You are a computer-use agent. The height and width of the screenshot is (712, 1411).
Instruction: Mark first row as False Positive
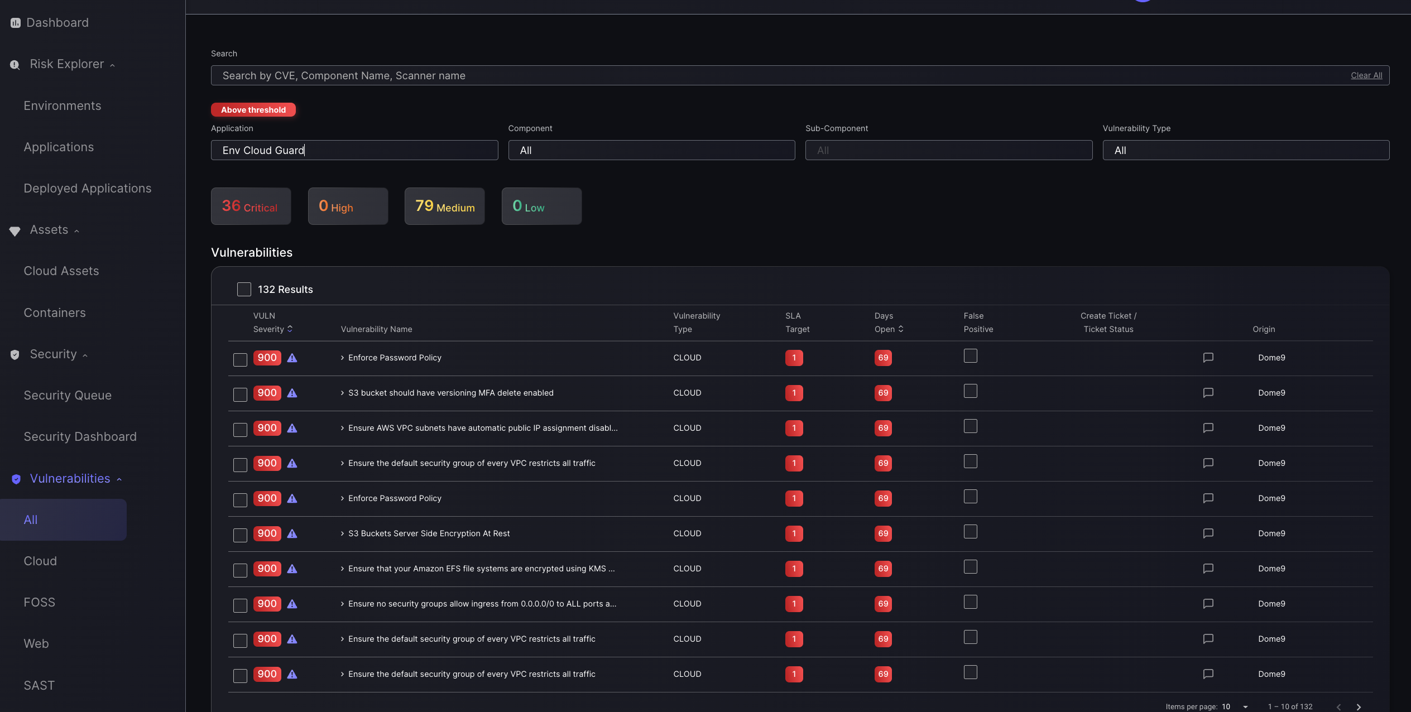[971, 355]
